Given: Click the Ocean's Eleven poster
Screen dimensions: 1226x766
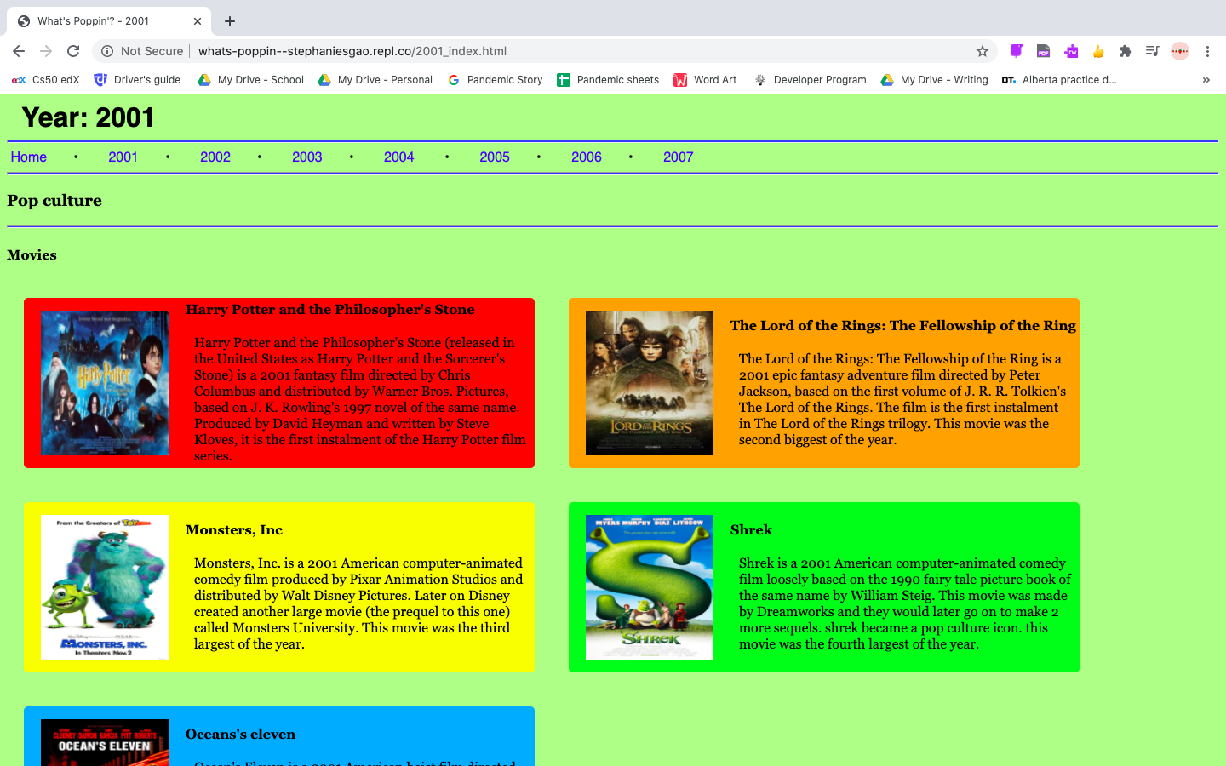Looking at the screenshot, I should click(x=105, y=742).
